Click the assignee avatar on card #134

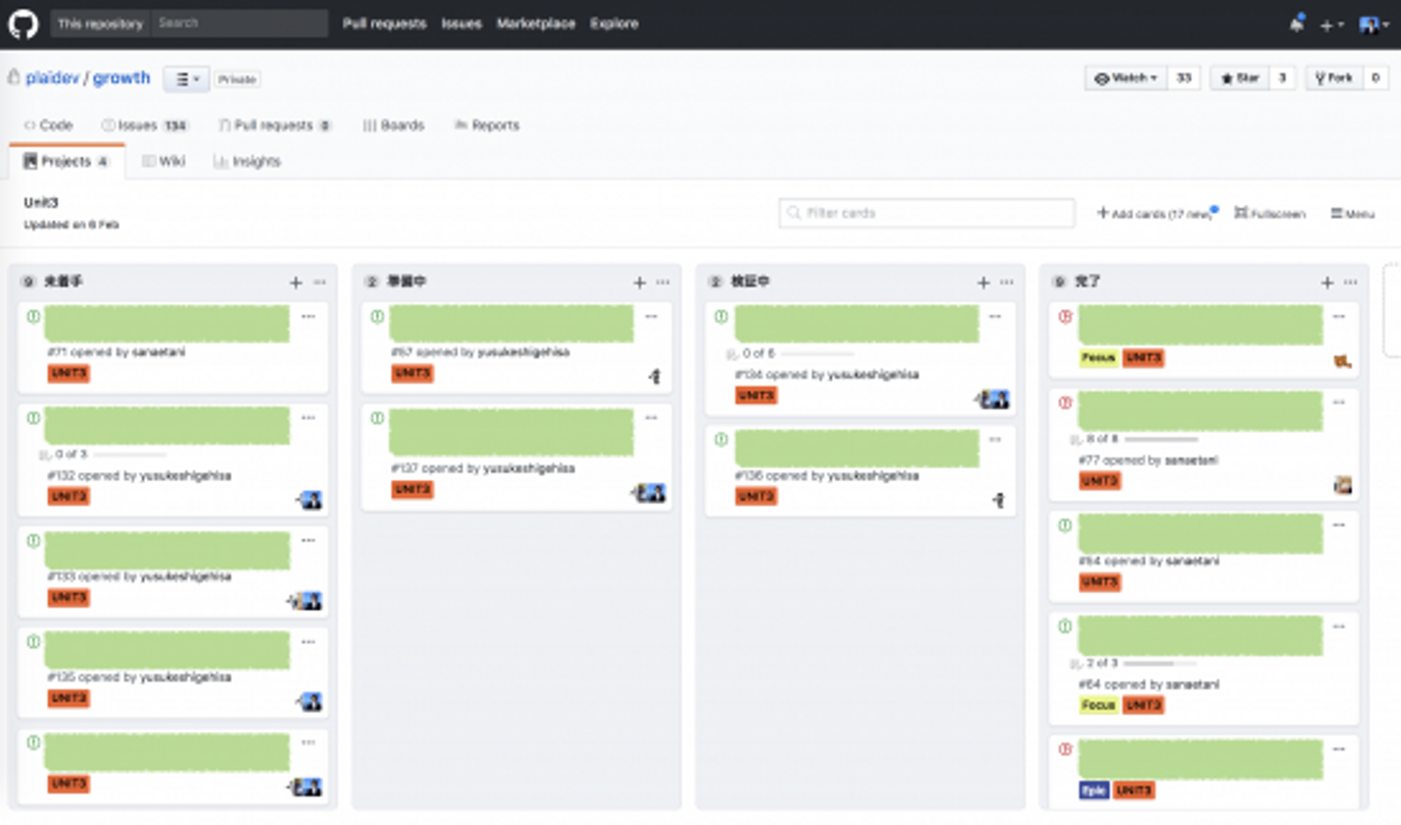pos(993,399)
